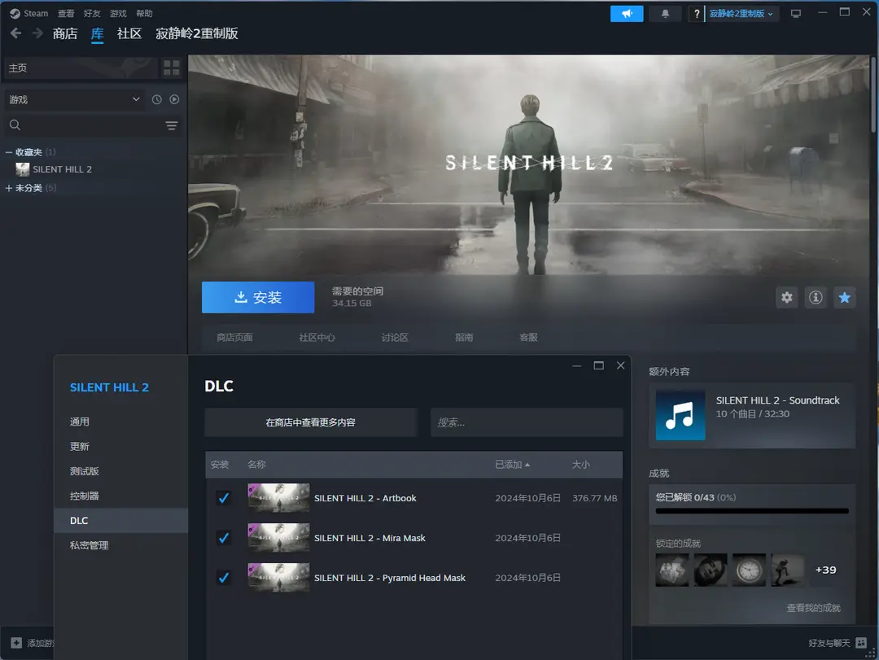Click the add game plus icon
879x660 pixels.
click(x=16, y=643)
